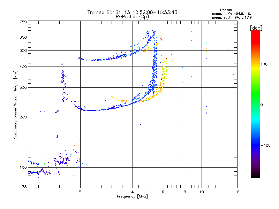The image size is (279, 209).
Task: Click the red data point near 5 MHz, 235 km
Action: point(151,105)
